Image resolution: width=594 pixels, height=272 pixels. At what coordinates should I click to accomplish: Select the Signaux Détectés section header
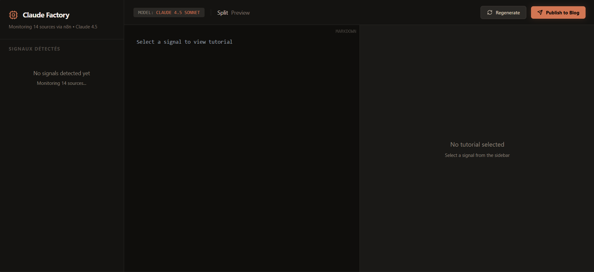tap(34, 49)
